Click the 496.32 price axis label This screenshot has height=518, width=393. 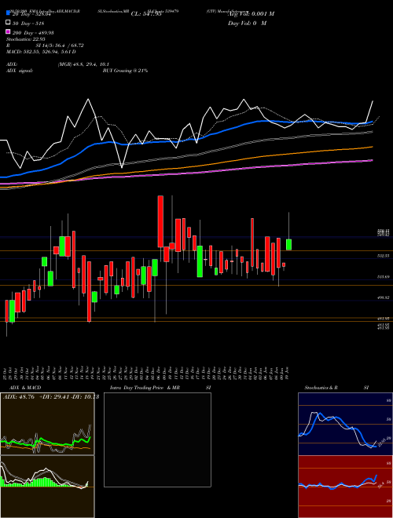click(x=384, y=297)
